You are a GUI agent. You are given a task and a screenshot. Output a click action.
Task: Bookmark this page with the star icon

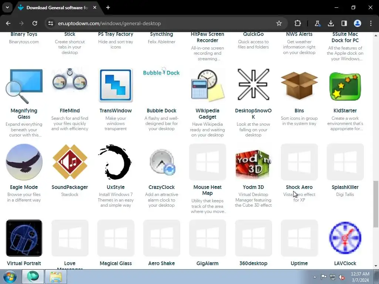(x=279, y=23)
